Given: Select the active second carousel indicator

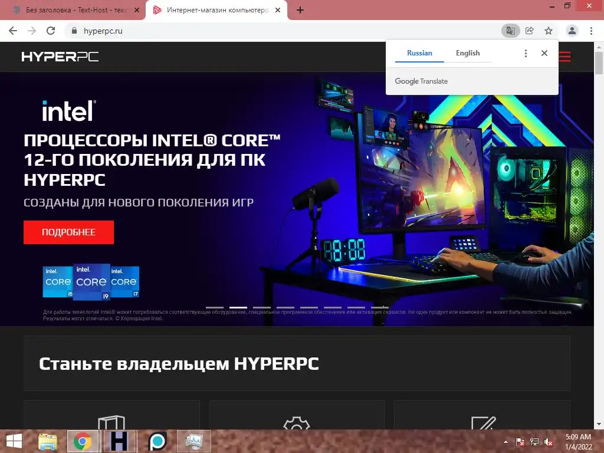Looking at the screenshot, I should 238,307.
